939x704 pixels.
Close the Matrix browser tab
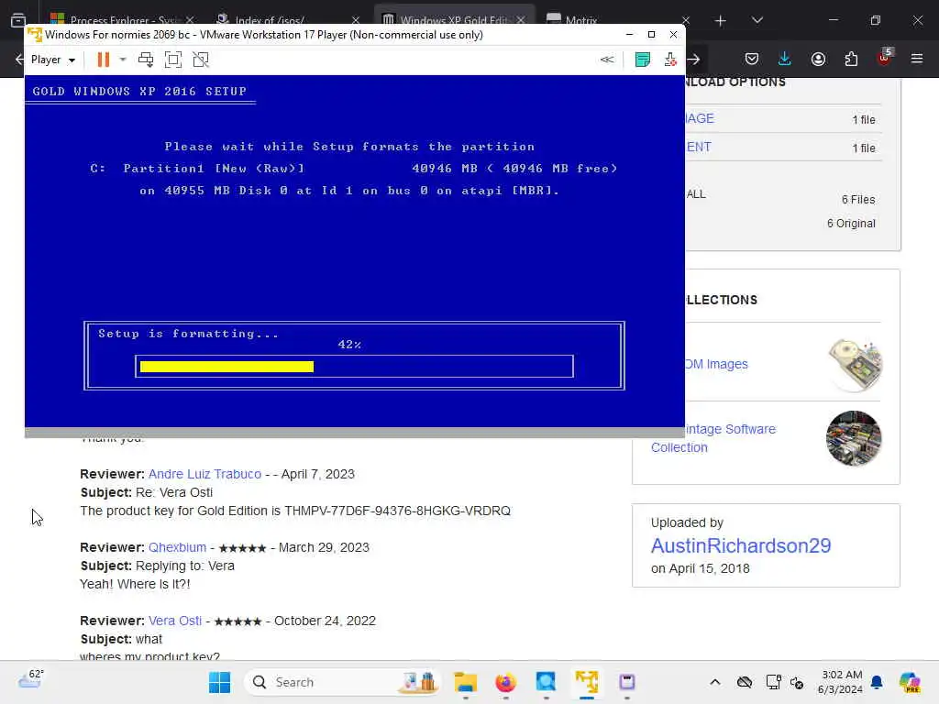pyautogui.click(x=686, y=20)
